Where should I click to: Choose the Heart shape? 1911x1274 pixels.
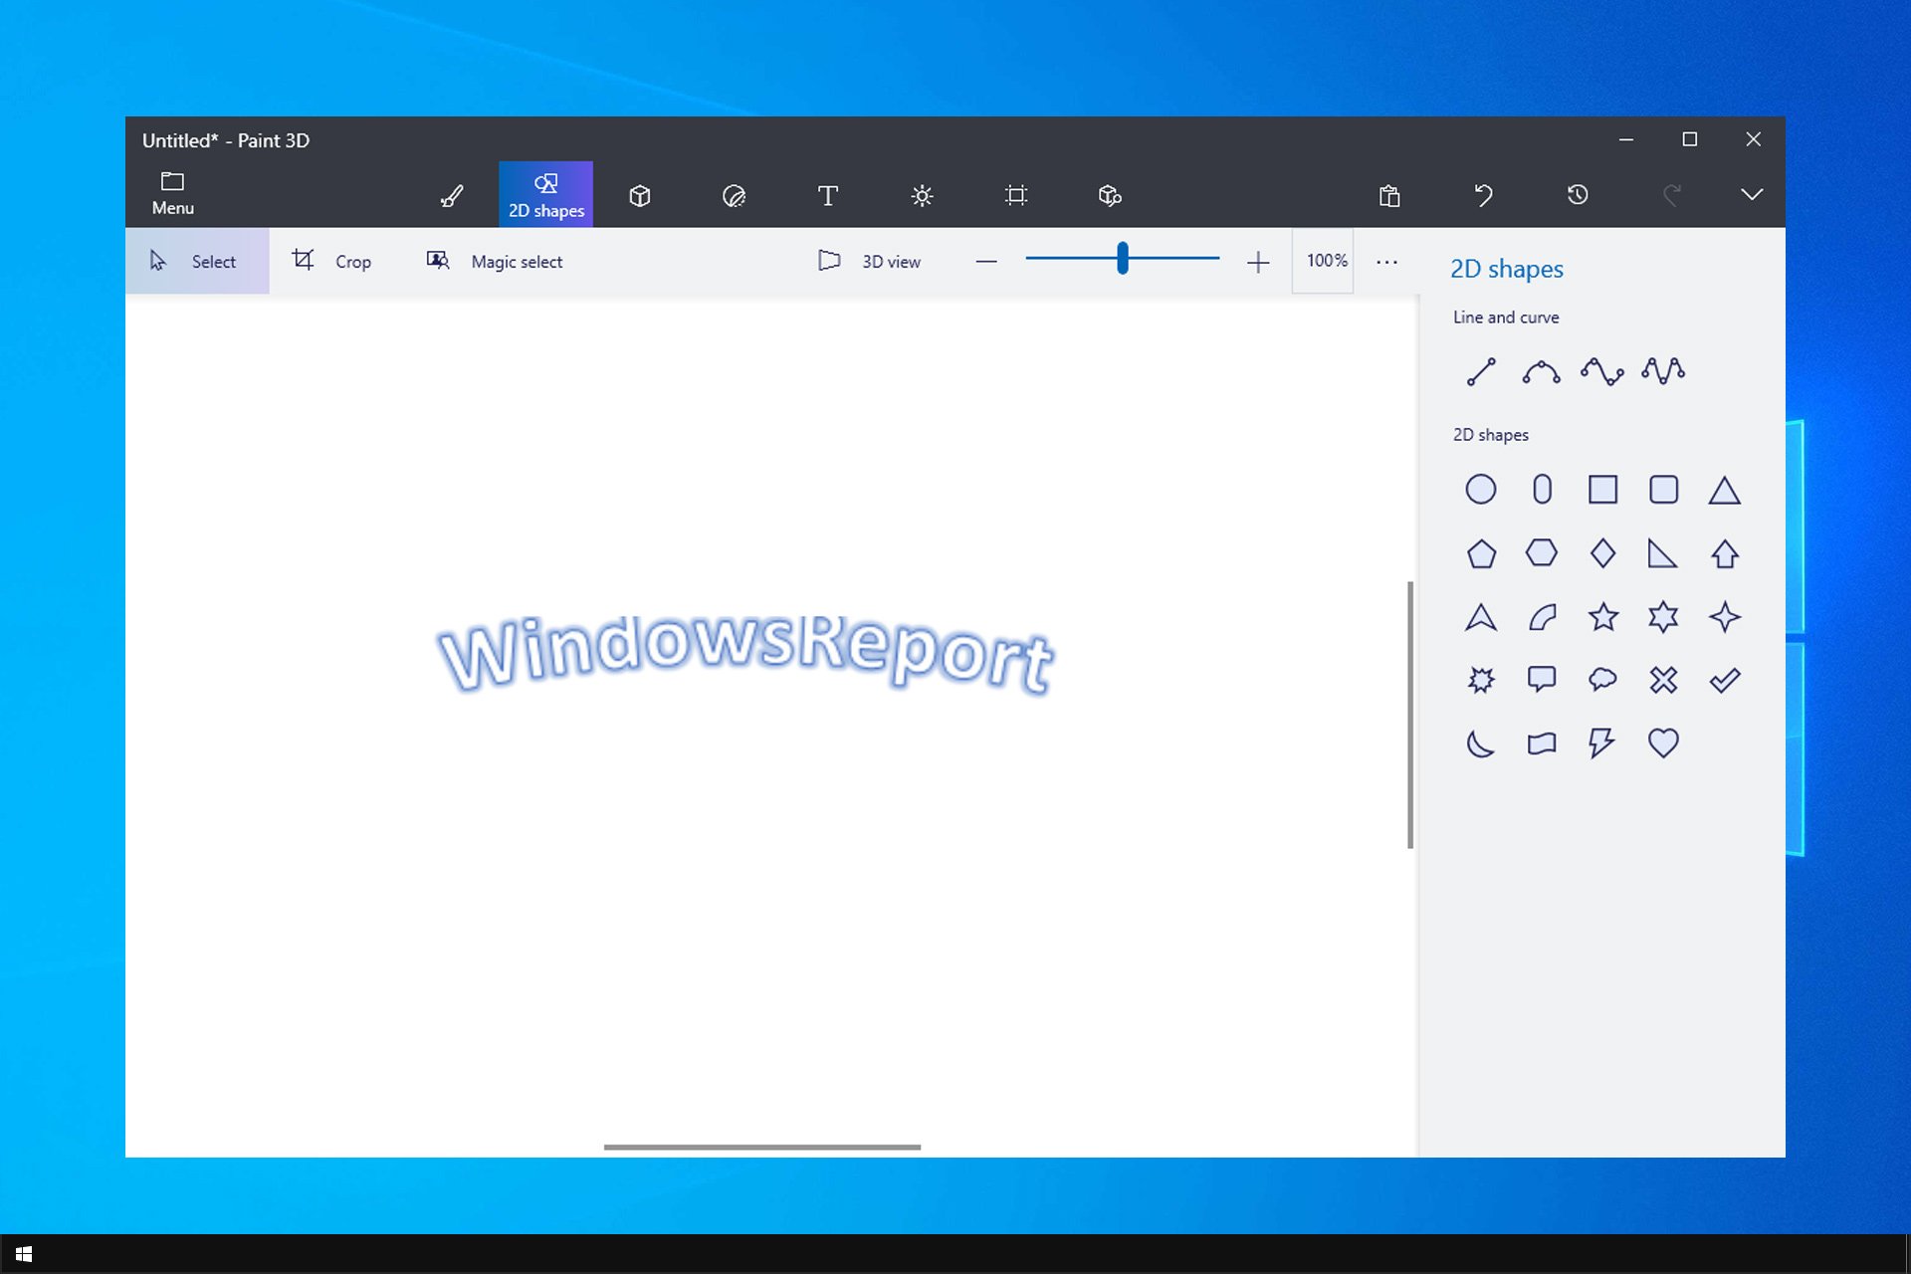pyautogui.click(x=1663, y=743)
